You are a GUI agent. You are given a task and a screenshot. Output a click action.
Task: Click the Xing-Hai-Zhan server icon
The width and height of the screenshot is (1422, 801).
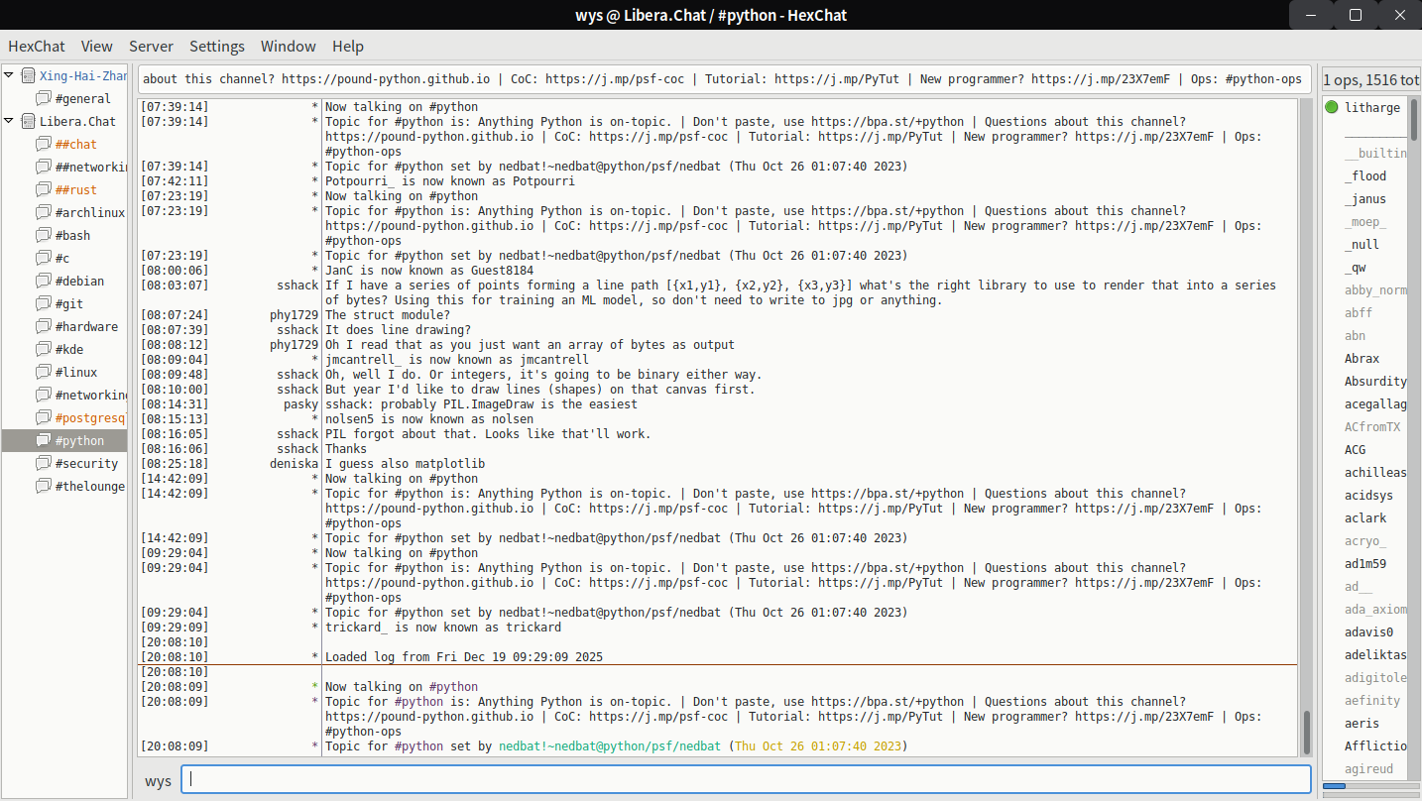point(27,75)
